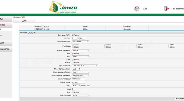Open the MTU Auto dropdown
Image resolution: width=184 pixels, height=101 pixels.
pos(76,86)
